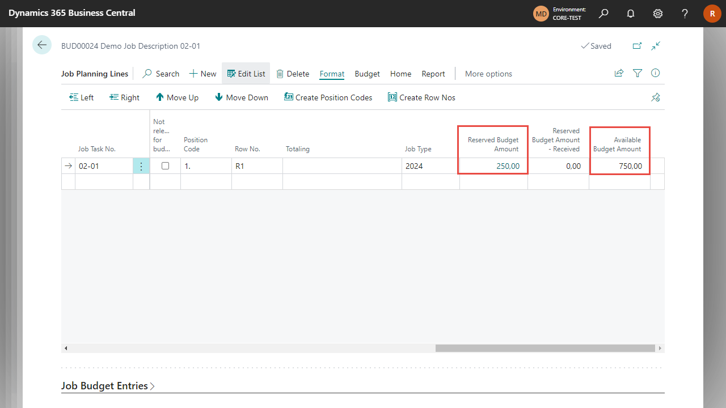Indent line with Left action
Image resolution: width=726 pixels, height=408 pixels.
click(x=81, y=97)
